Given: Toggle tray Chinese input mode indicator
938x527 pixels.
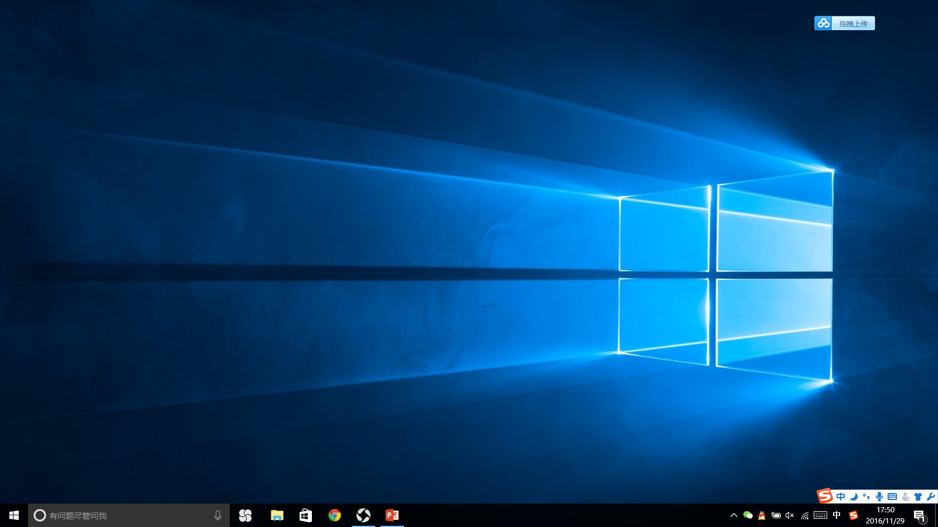Looking at the screenshot, I should click(x=837, y=515).
